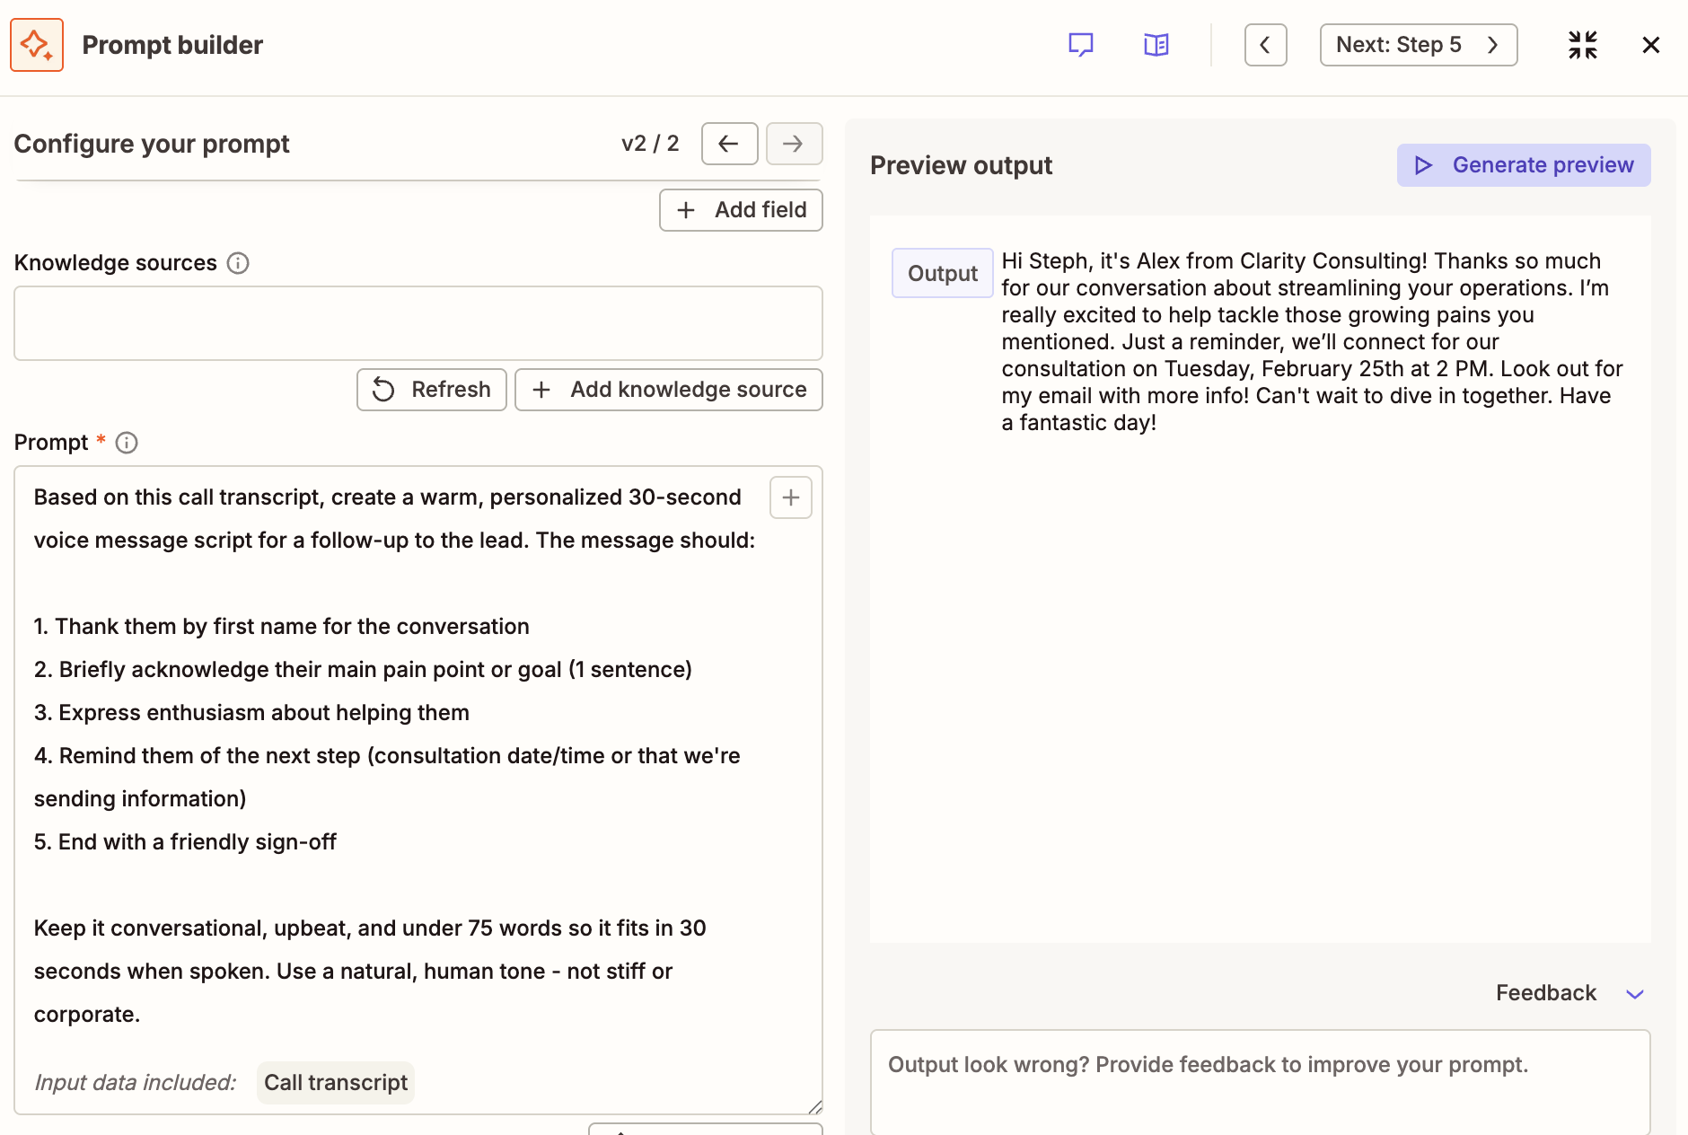Click inside the Knowledge sources input box
Viewport: 1688px width, 1135px height.
point(418,323)
